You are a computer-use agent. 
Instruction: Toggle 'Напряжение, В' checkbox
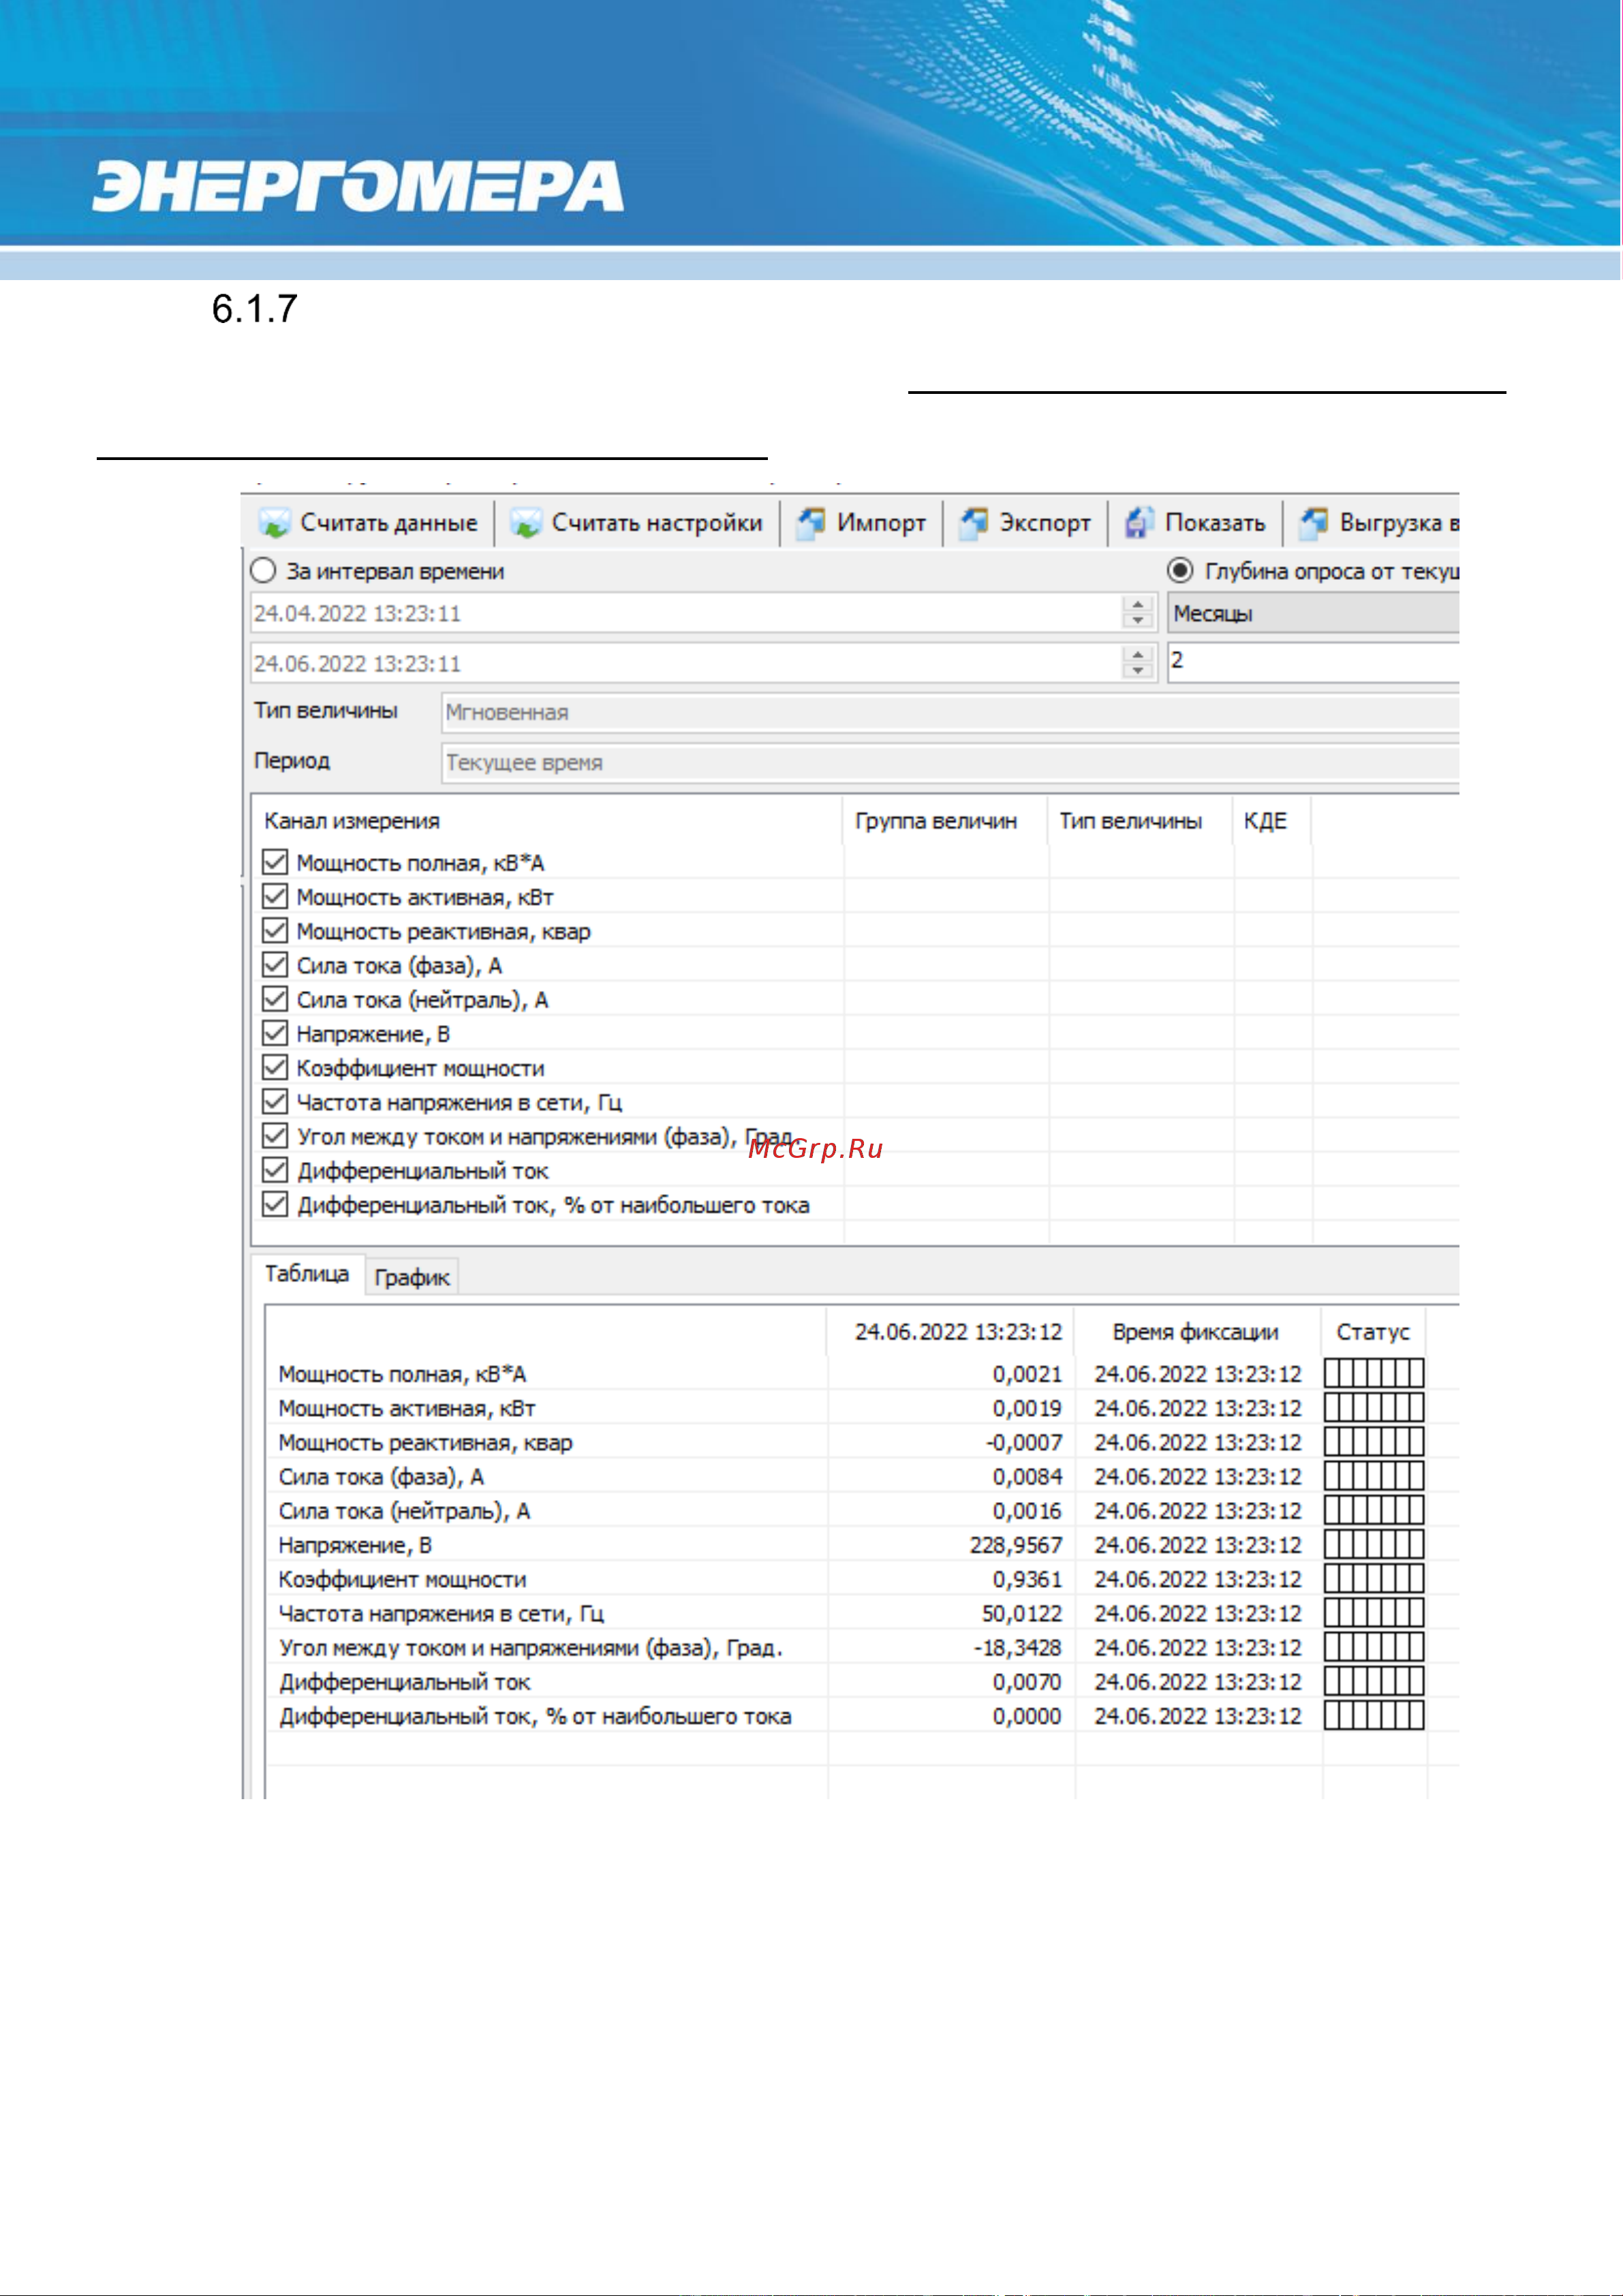coord(275,1033)
